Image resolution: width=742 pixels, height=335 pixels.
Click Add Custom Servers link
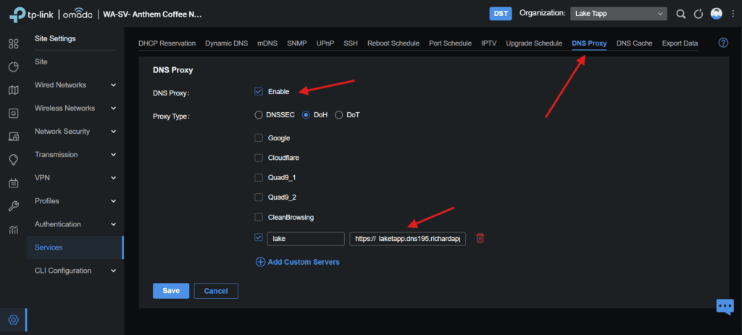point(298,262)
